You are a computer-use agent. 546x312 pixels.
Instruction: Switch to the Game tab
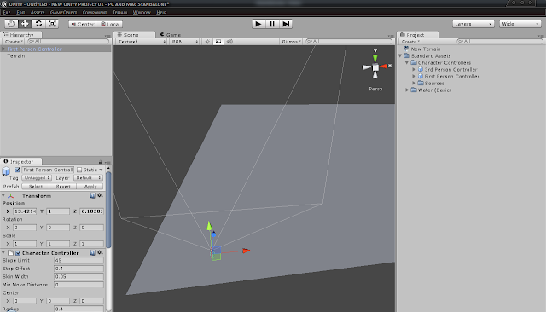coord(171,35)
